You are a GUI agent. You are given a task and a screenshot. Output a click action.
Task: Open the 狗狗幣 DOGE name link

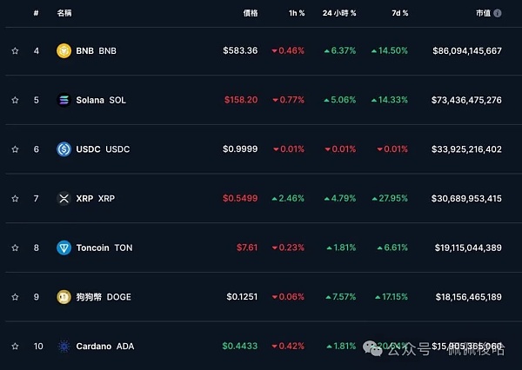[106, 297]
